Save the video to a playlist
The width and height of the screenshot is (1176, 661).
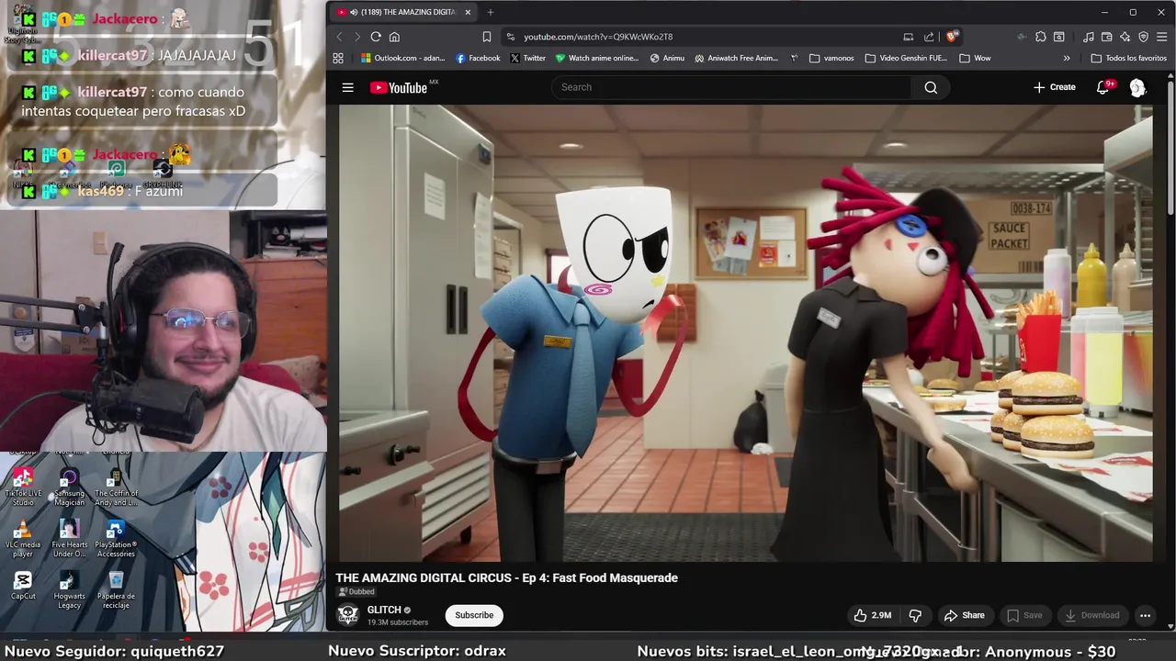pyautogui.click(x=1024, y=615)
